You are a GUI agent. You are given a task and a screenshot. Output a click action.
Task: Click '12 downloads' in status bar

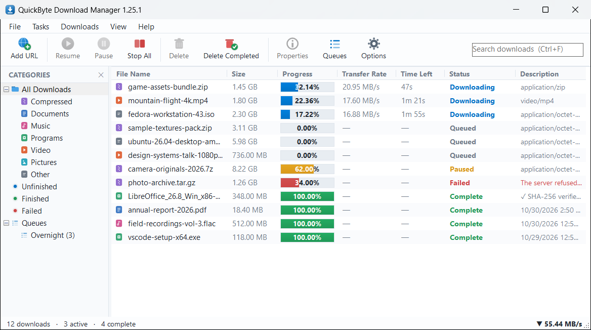[x=28, y=324]
